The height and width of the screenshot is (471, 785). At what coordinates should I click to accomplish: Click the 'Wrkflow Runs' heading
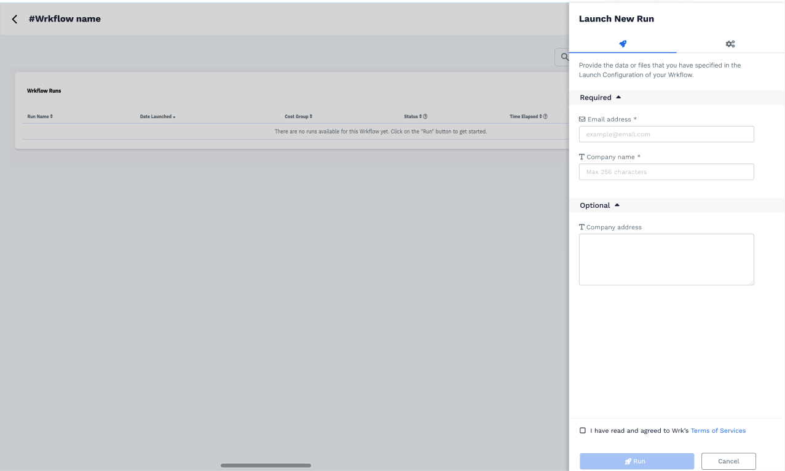coord(44,91)
